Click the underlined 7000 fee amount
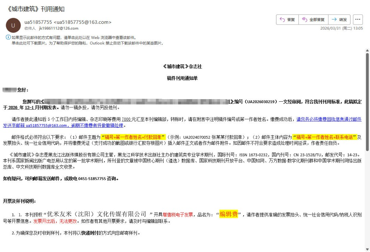 pos(126,119)
